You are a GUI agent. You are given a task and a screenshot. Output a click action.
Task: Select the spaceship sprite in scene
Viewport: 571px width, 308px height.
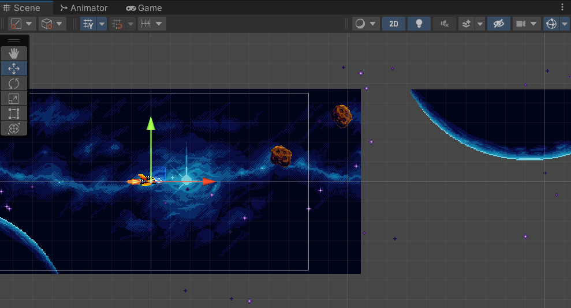(144, 180)
